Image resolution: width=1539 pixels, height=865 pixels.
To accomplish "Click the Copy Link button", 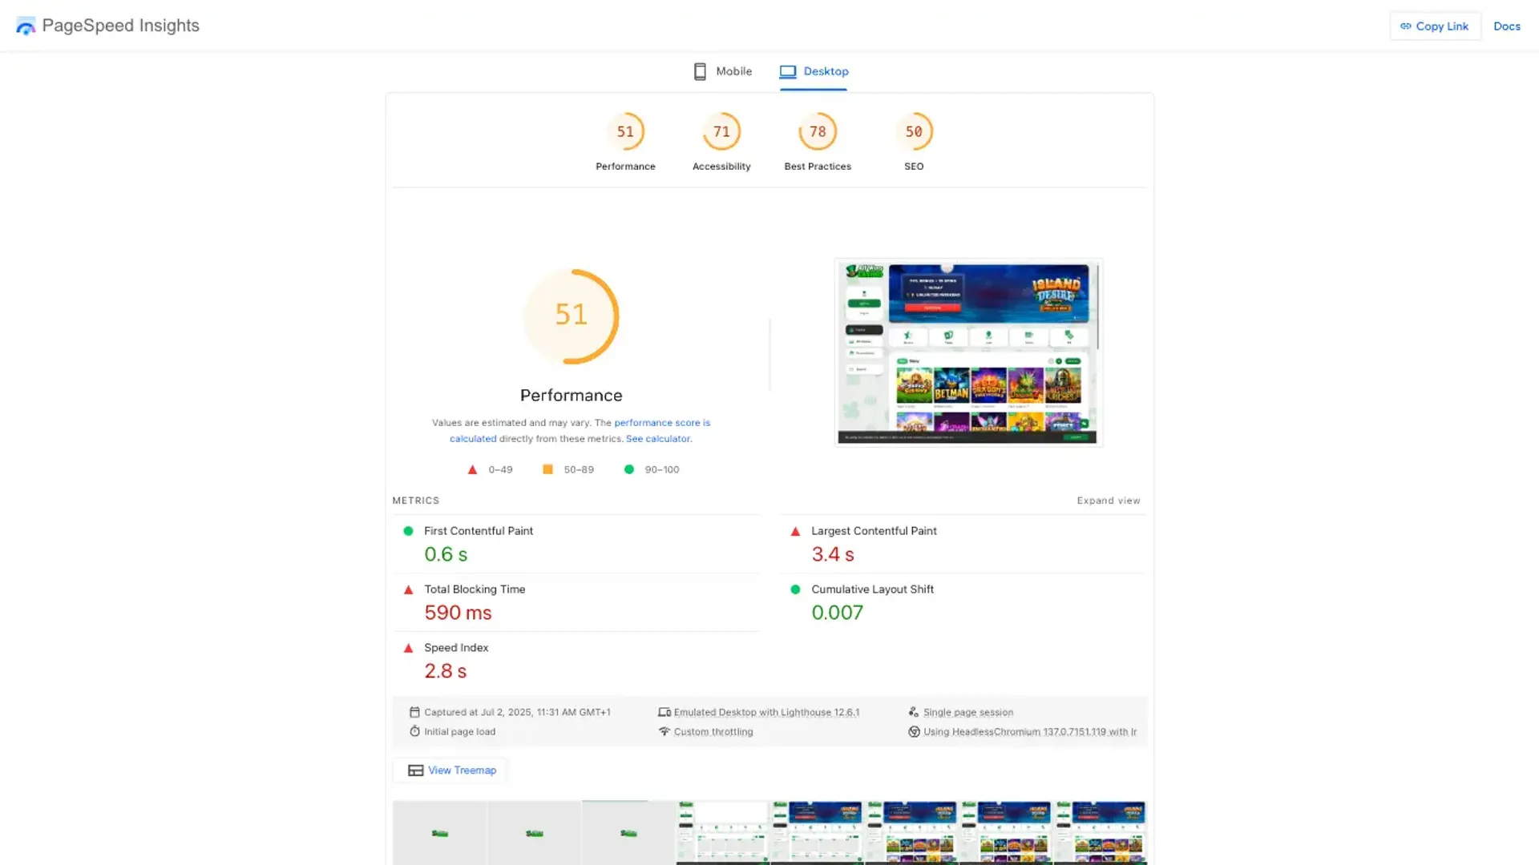I will 1435,26.
